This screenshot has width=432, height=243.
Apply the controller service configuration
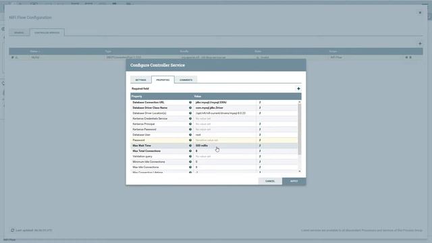[x=294, y=182]
